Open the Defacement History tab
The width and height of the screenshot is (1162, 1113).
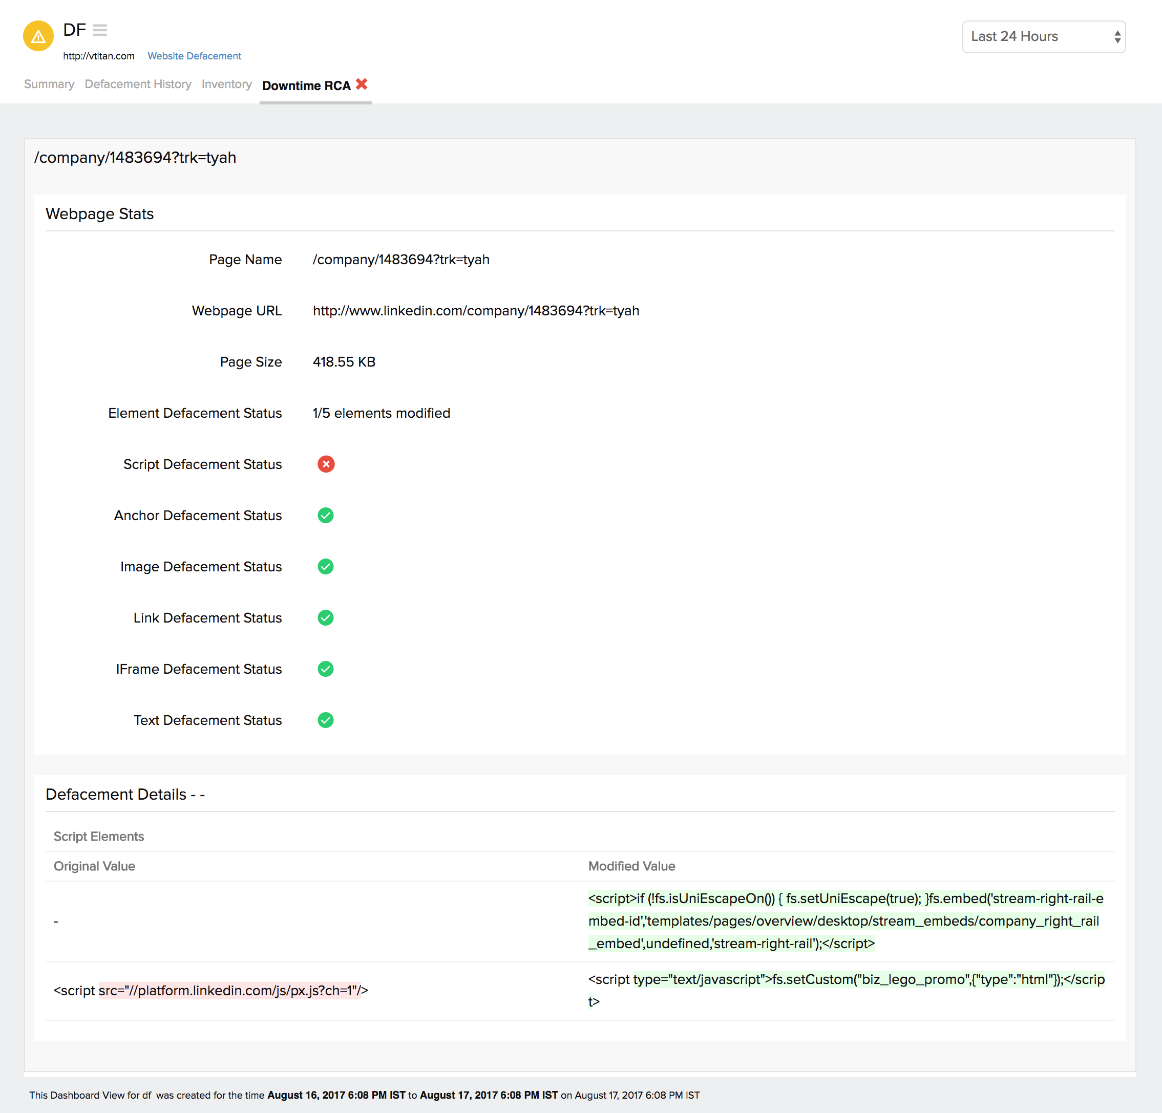[x=138, y=84]
